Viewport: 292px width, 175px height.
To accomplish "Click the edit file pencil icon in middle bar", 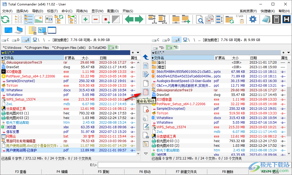I will (x=146, y=74).
